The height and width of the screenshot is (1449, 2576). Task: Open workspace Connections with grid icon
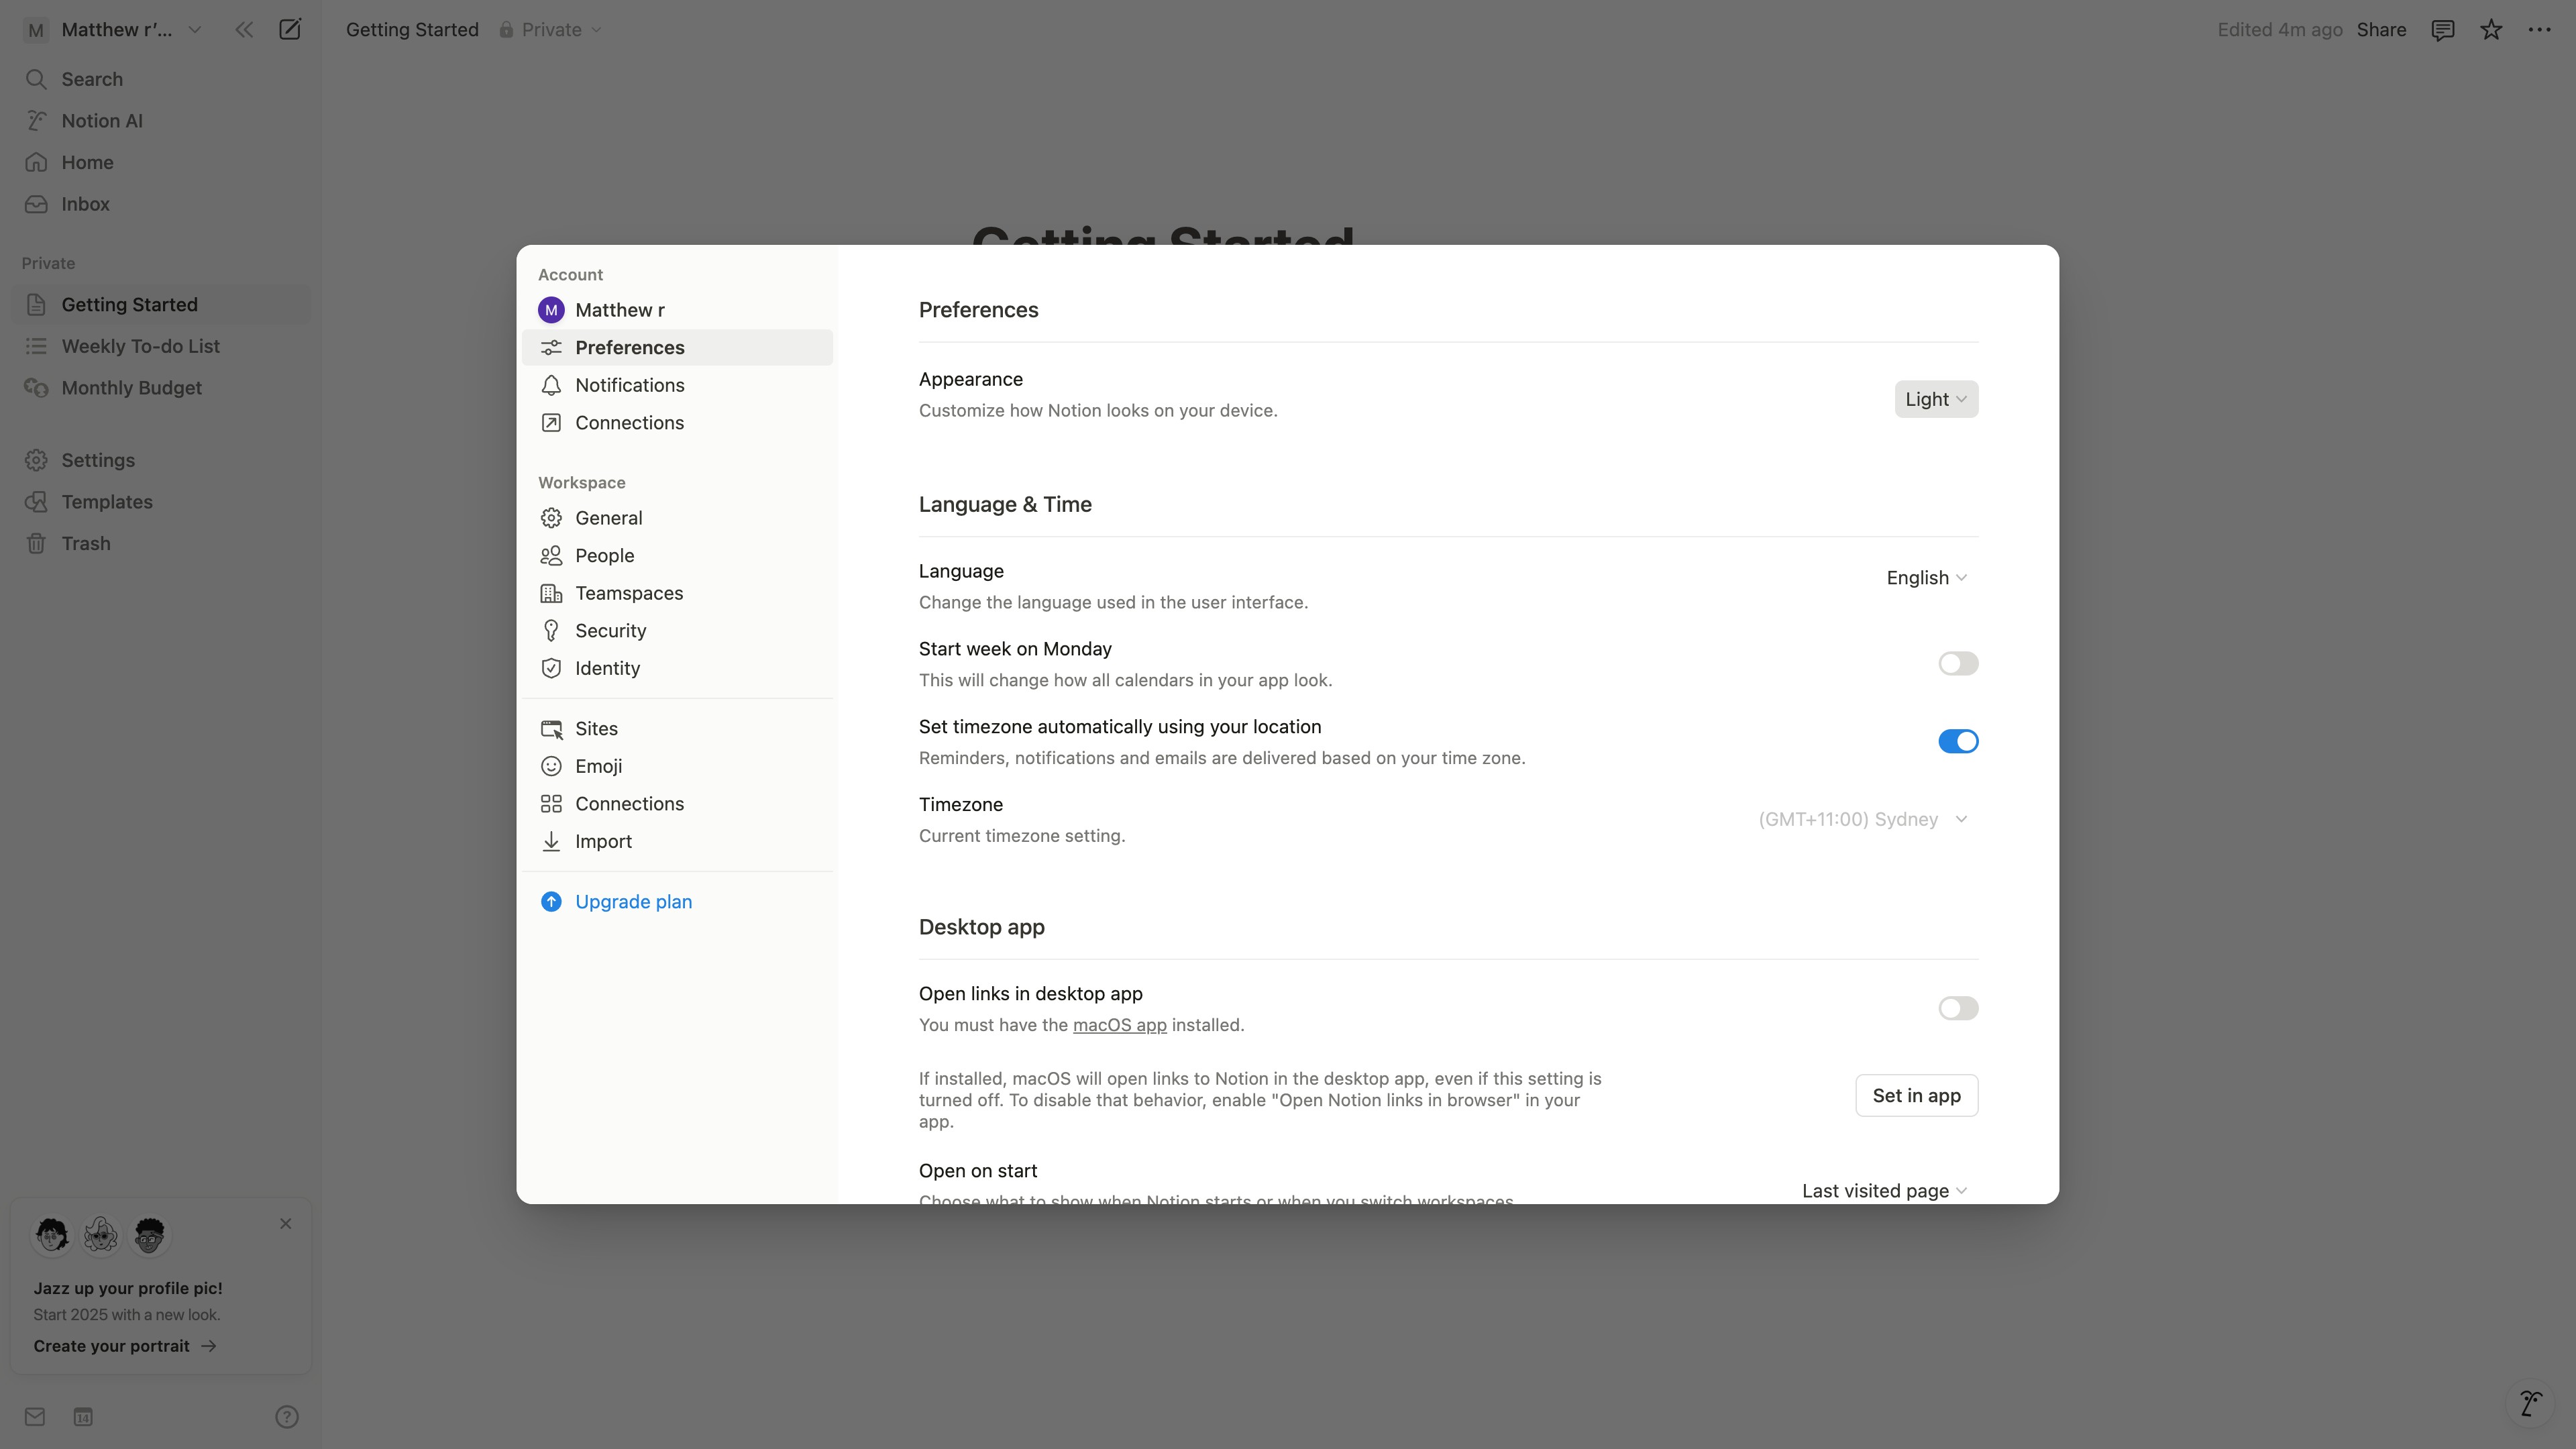click(x=678, y=804)
